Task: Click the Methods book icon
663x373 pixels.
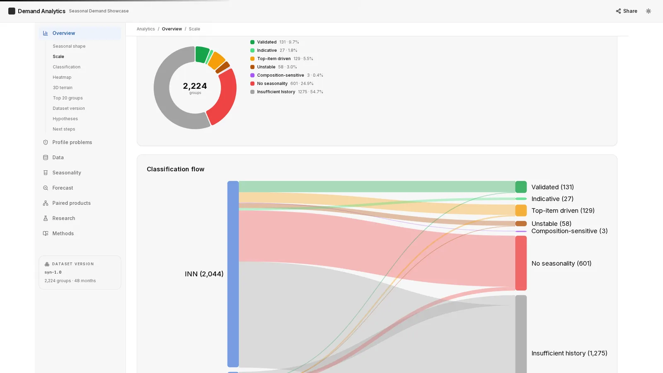Action: tap(46, 233)
